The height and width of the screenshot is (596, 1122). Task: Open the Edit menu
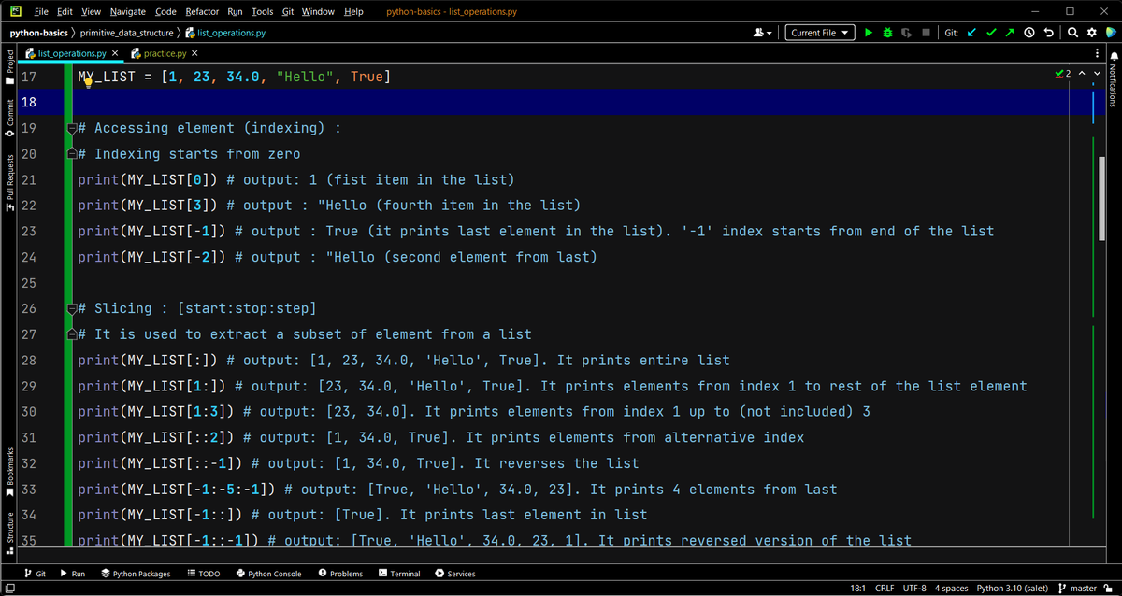coord(65,11)
